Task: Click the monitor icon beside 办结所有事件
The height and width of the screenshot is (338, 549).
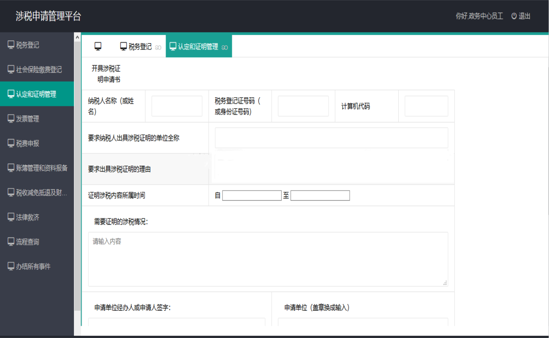Action: tap(11, 266)
